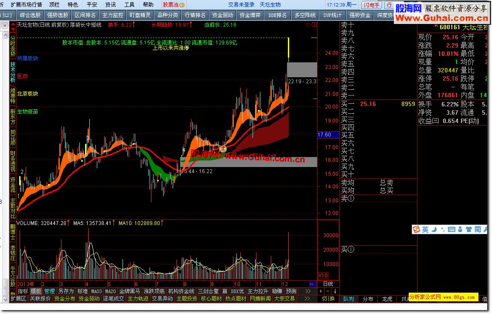This screenshot has width=492, height=314.
Task: Click the red up/down arrows beside chart title
Action: click(13, 26)
